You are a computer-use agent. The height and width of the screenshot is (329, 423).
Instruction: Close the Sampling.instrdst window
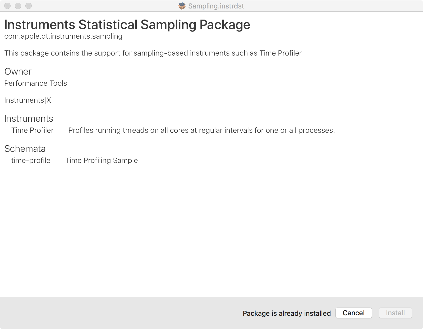pos(7,6)
